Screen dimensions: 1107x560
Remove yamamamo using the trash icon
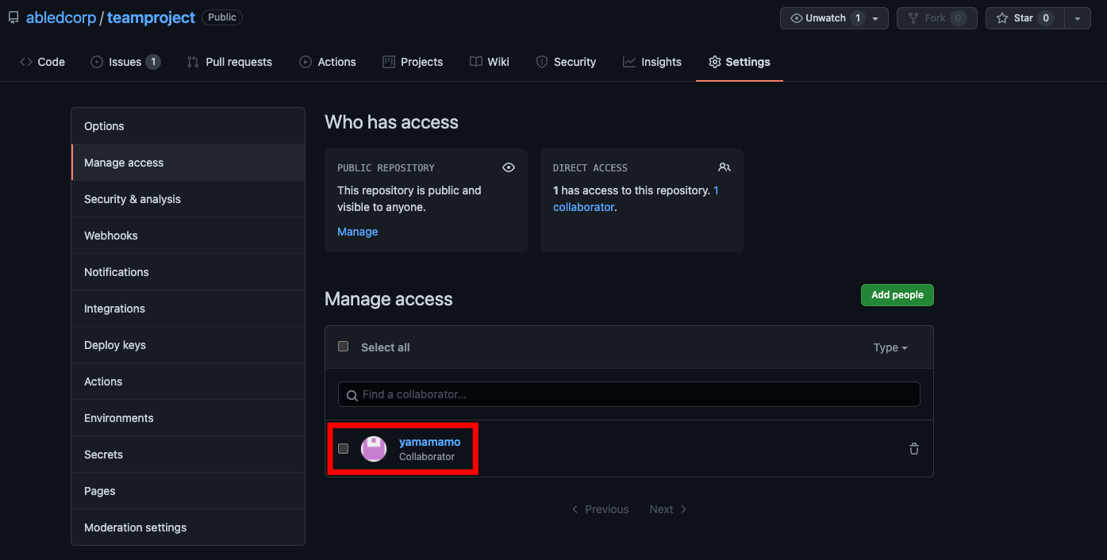click(x=914, y=449)
